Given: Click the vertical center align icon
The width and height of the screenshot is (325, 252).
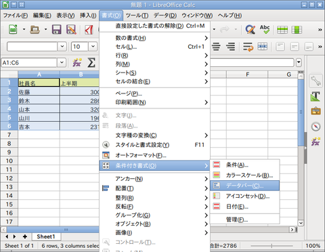Looking at the screenshot, I should [295, 47].
